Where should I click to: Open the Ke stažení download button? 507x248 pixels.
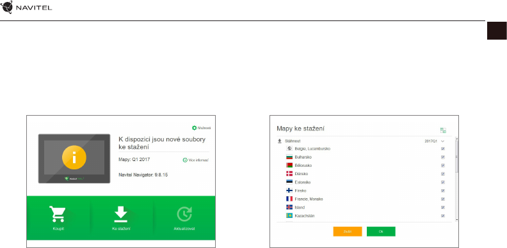pyautogui.click(x=121, y=218)
